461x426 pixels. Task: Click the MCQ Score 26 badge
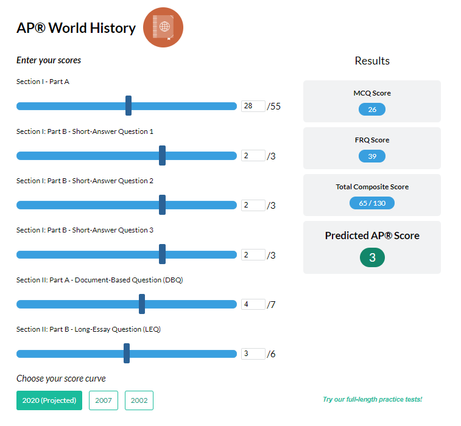tap(372, 110)
